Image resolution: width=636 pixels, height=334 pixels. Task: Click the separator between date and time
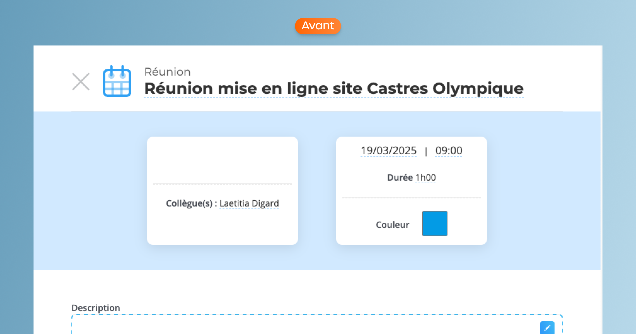[x=426, y=152]
